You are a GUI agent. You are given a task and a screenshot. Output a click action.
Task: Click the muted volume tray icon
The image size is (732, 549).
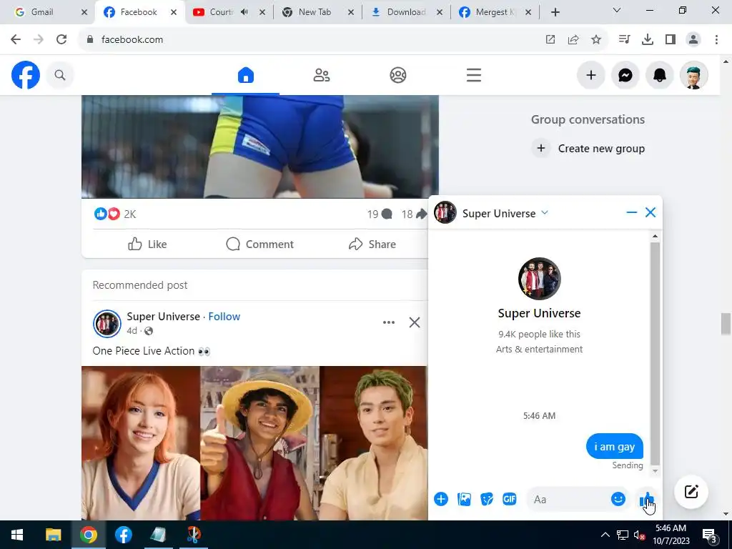click(x=639, y=535)
